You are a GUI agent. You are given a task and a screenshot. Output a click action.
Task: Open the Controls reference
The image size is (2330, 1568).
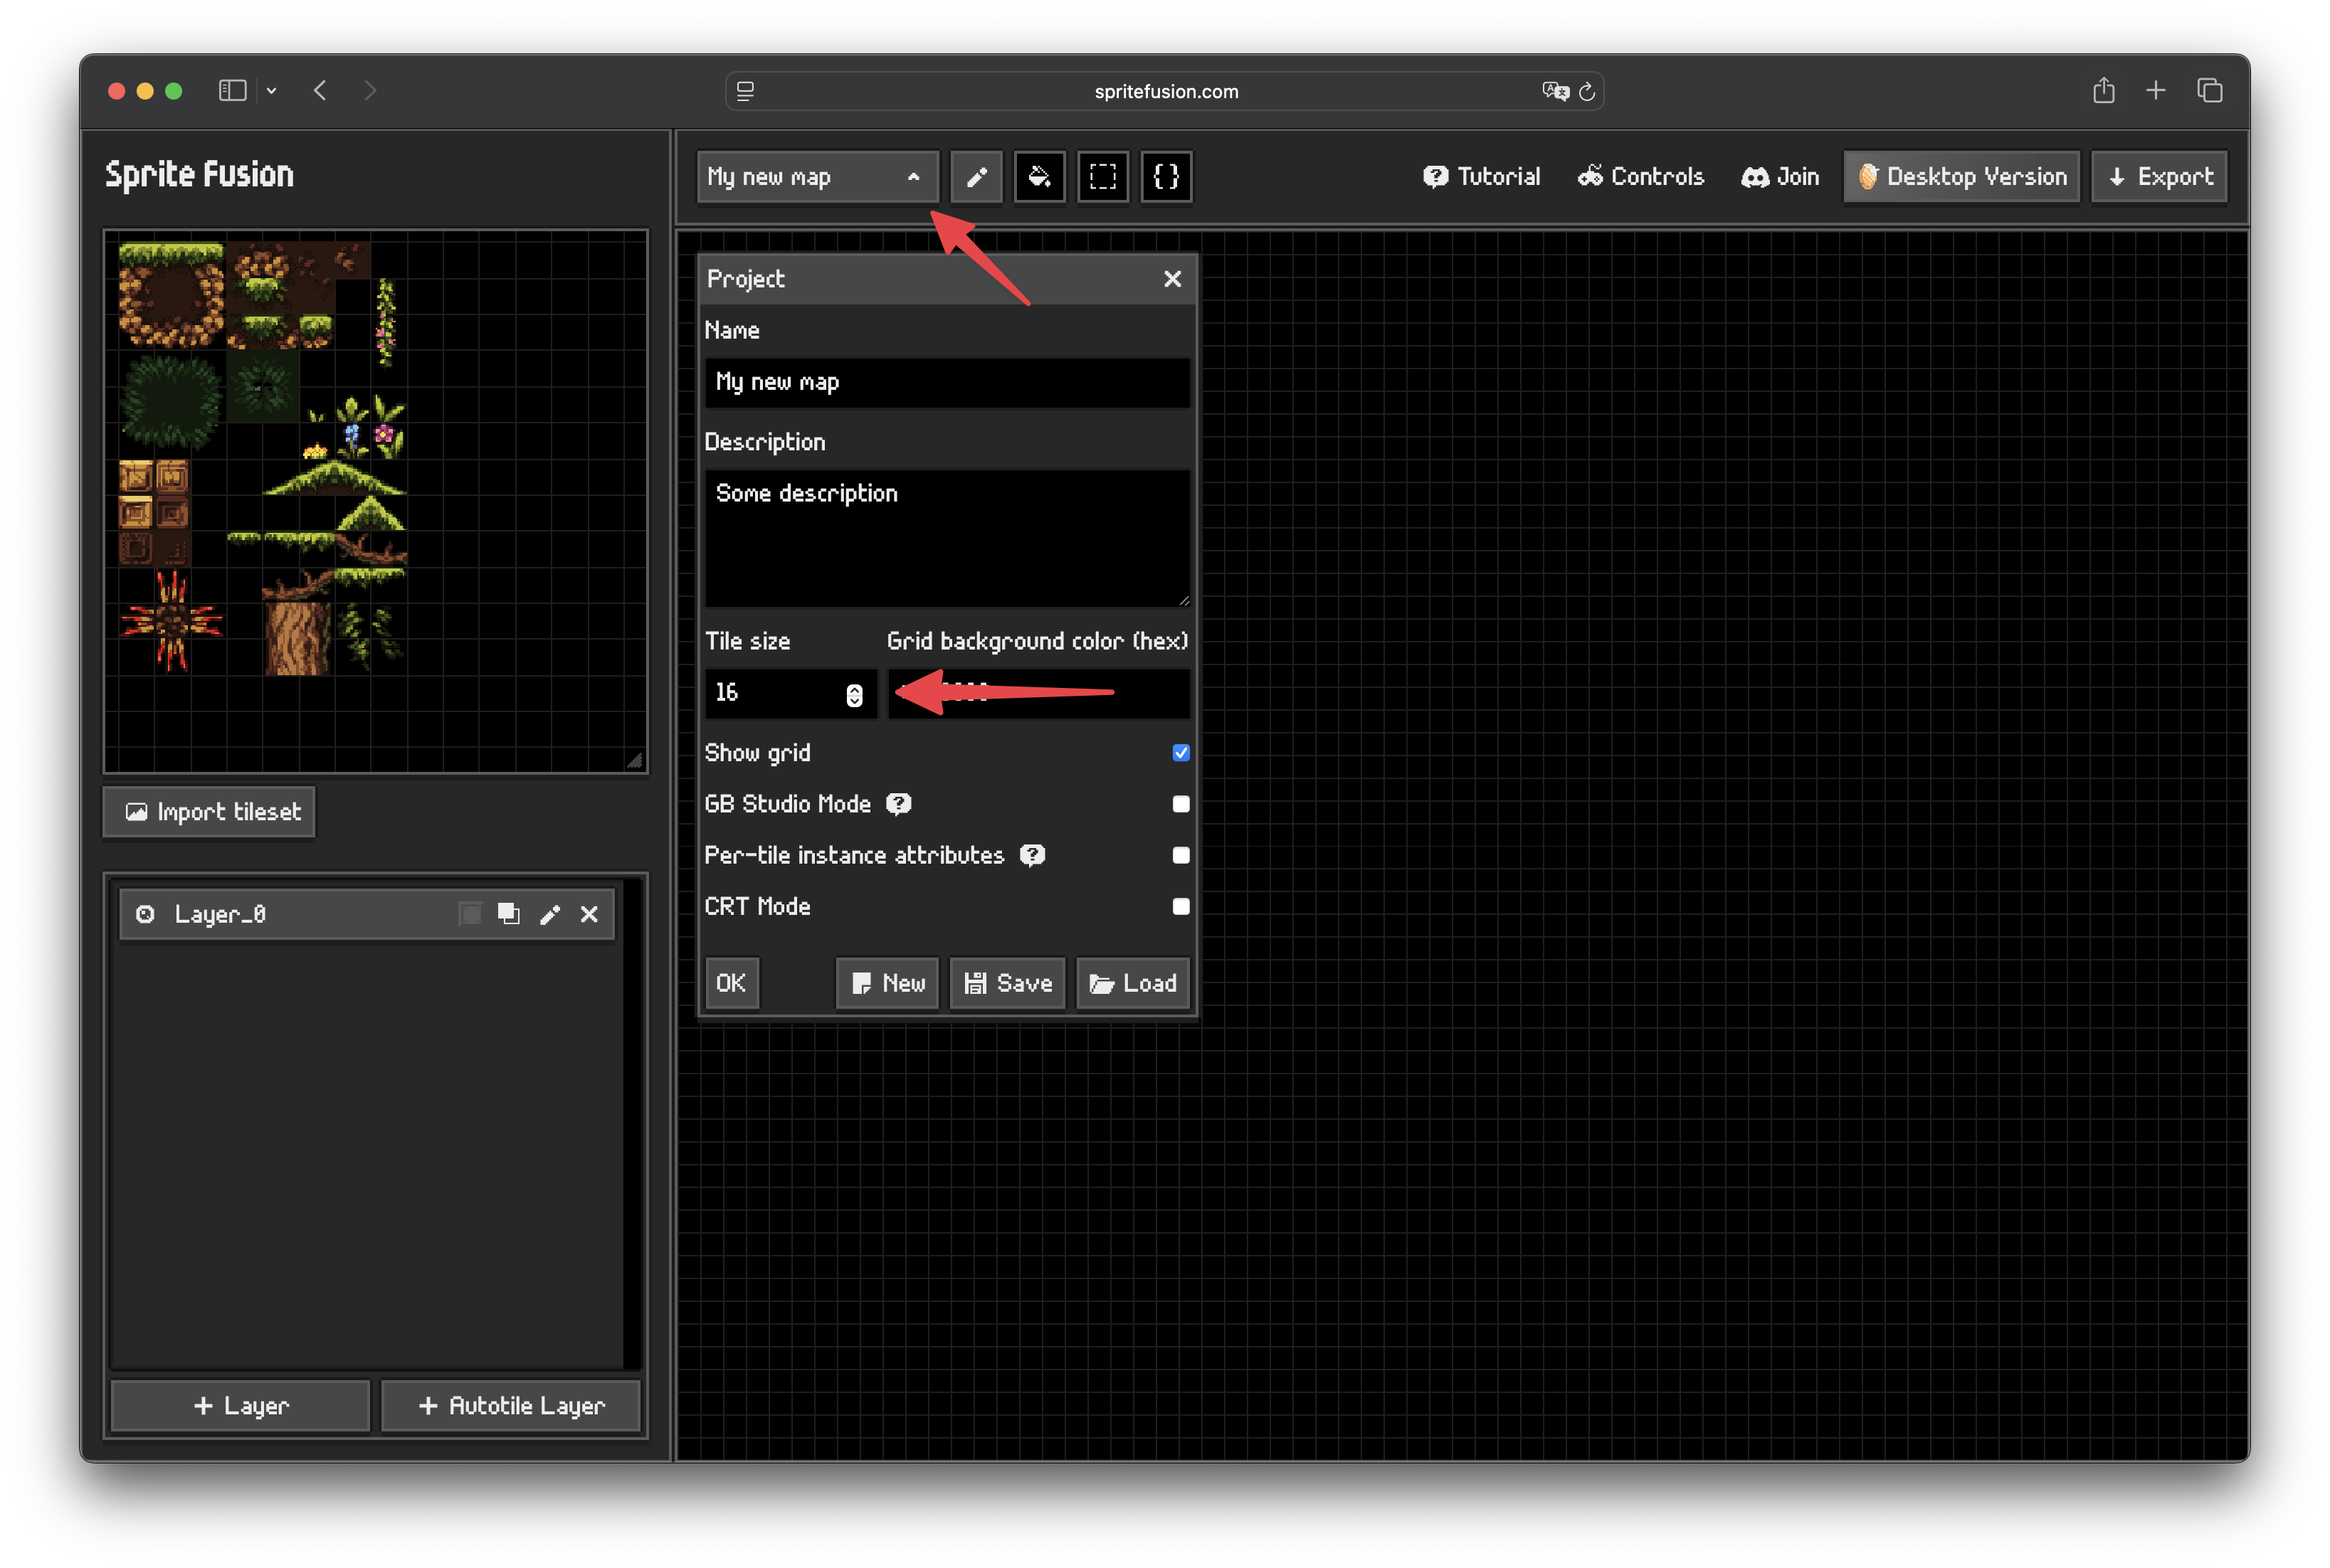[x=1640, y=177]
